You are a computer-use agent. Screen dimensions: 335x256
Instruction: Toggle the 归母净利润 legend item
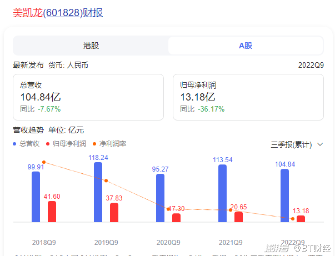coord(66,144)
